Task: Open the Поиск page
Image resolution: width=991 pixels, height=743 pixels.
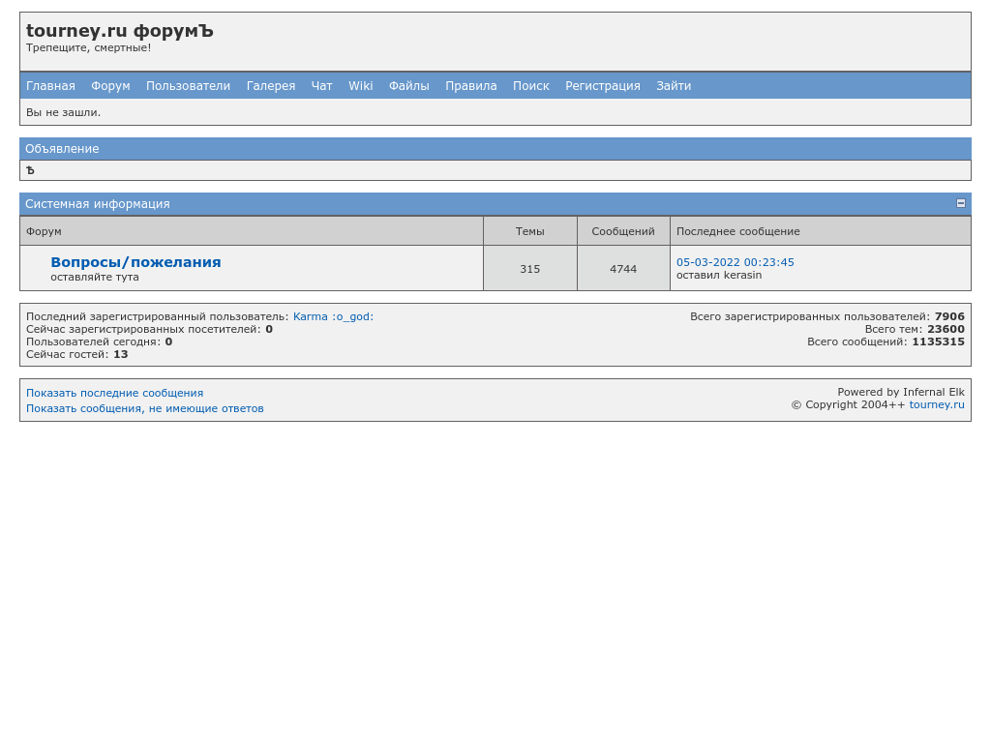Action: (x=530, y=86)
